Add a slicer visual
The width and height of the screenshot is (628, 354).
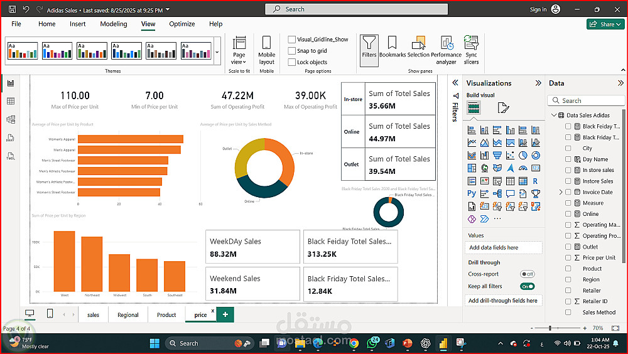[497, 181]
